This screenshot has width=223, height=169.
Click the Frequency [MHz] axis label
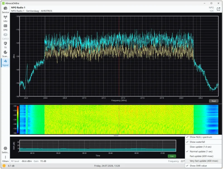coord(119,100)
